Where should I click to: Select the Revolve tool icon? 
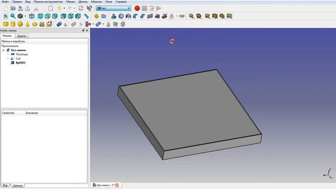coord(121,16)
